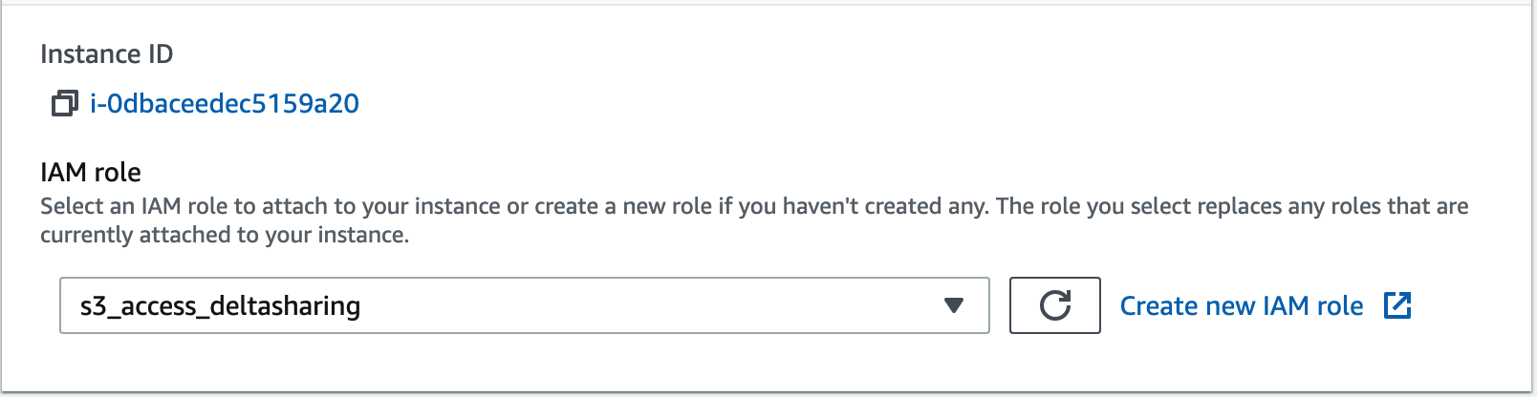This screenshot has width=1537, height=397.
Task: Expand the s3_access_deltasharing role dropdown
Action: [x=524, y=305]
